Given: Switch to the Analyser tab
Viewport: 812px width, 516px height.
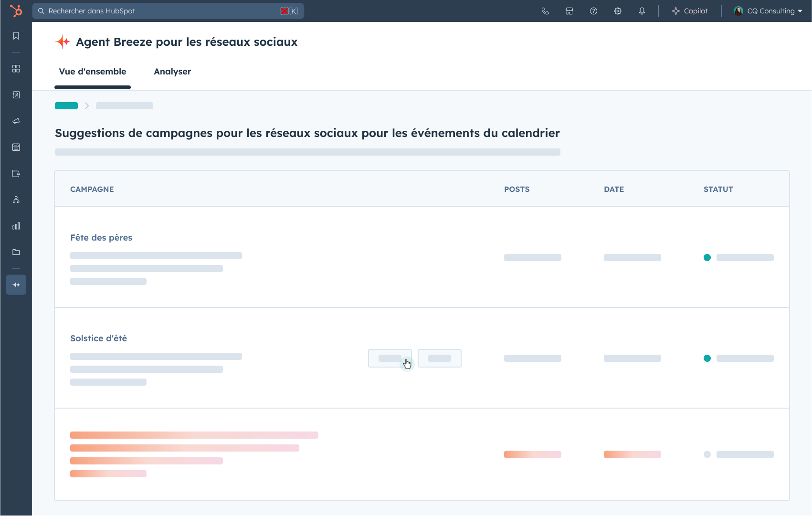Looking at the screenshot, I should (x=172, y=72).
